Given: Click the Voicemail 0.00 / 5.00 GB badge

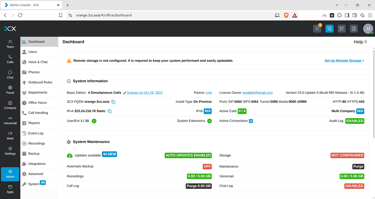Looking at the screenshot, I should 352,176.
